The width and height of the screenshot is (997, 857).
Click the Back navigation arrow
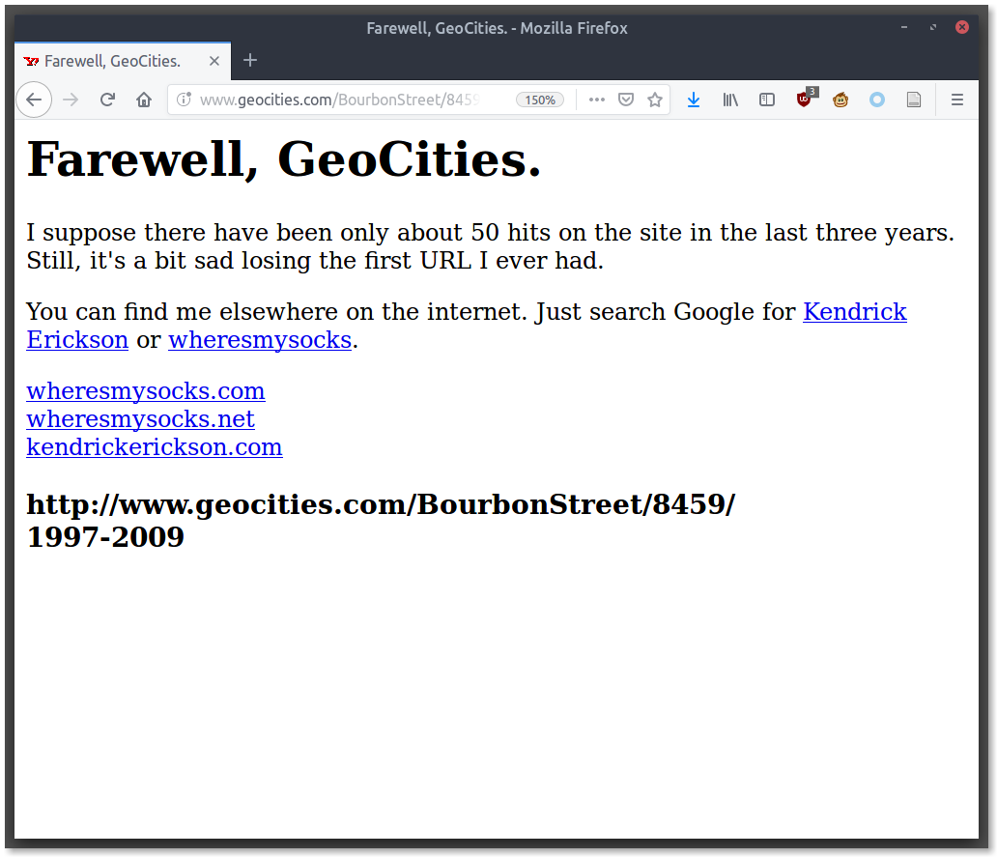click(x=34, y=100)
